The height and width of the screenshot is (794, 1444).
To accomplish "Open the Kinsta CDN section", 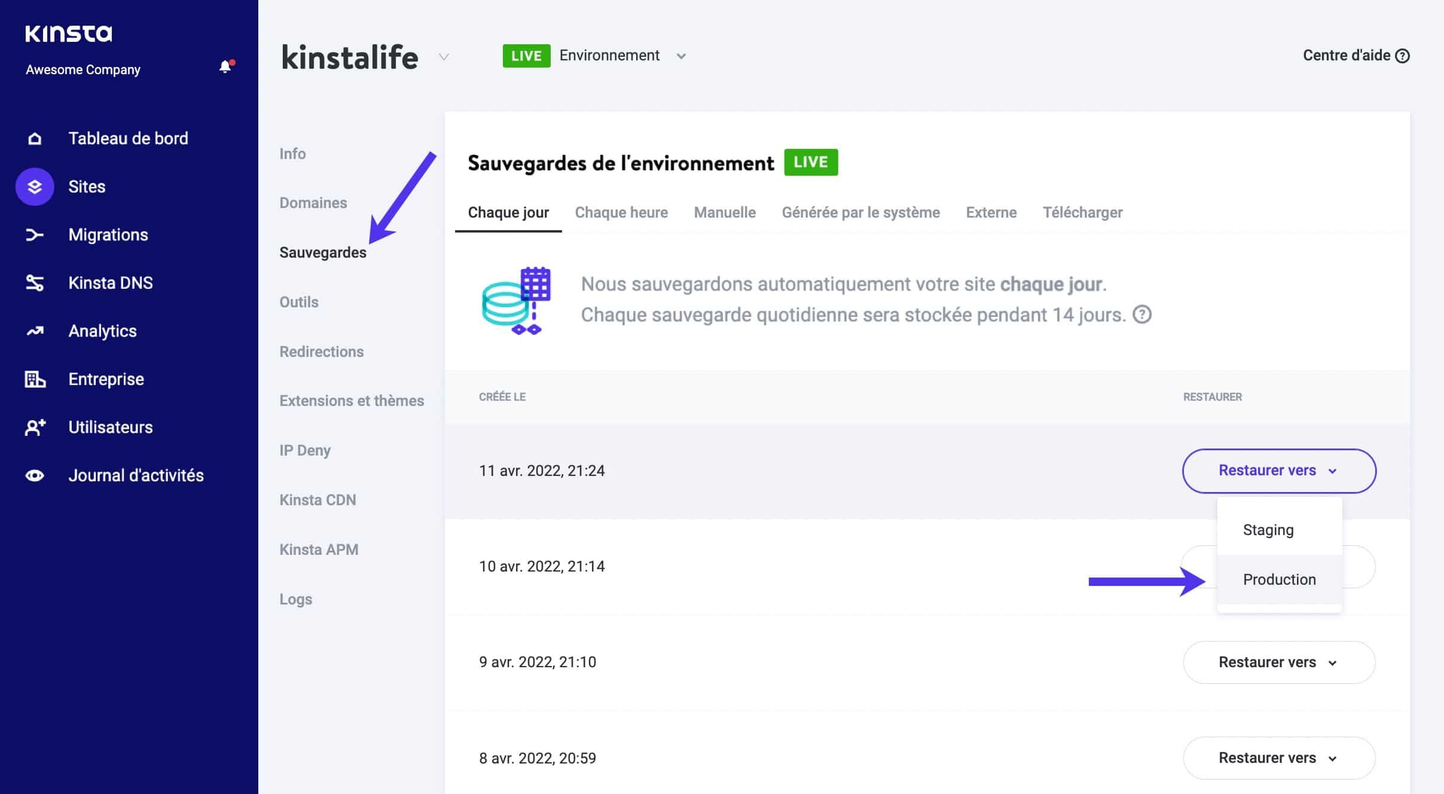I will point(318,500).
